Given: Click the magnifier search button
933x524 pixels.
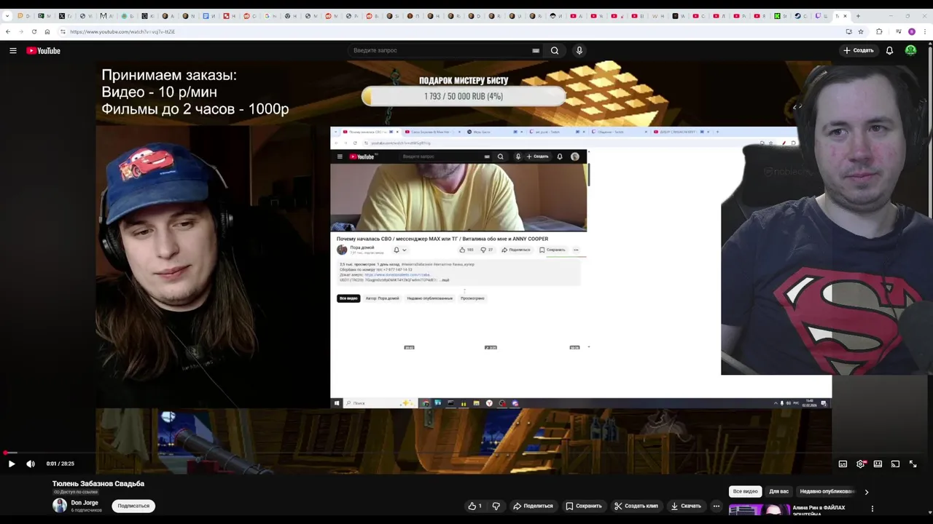Looking at the screenshot, I should [x=555, y=50].
